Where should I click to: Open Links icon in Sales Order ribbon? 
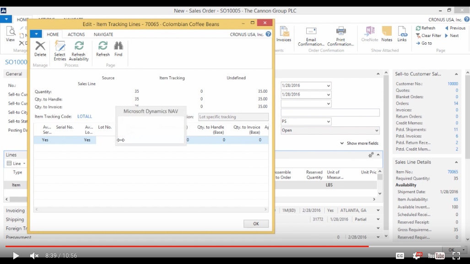pos(402,34)
